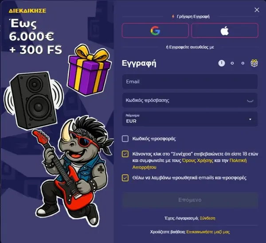Screen dimensions: 266x243
Task: Click the lightning bolt beside Γρήγορη Εγγραφή
Action: coord(173,16)
